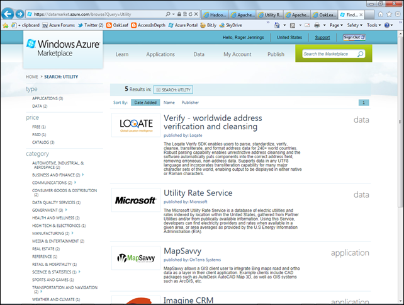Expand the Business and Finance category arrow
Screen dimensions: 404x305
[83, 175]
